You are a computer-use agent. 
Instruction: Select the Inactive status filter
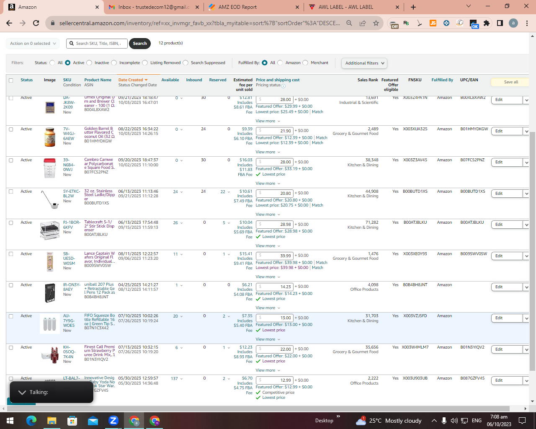(x=89, y=63)
